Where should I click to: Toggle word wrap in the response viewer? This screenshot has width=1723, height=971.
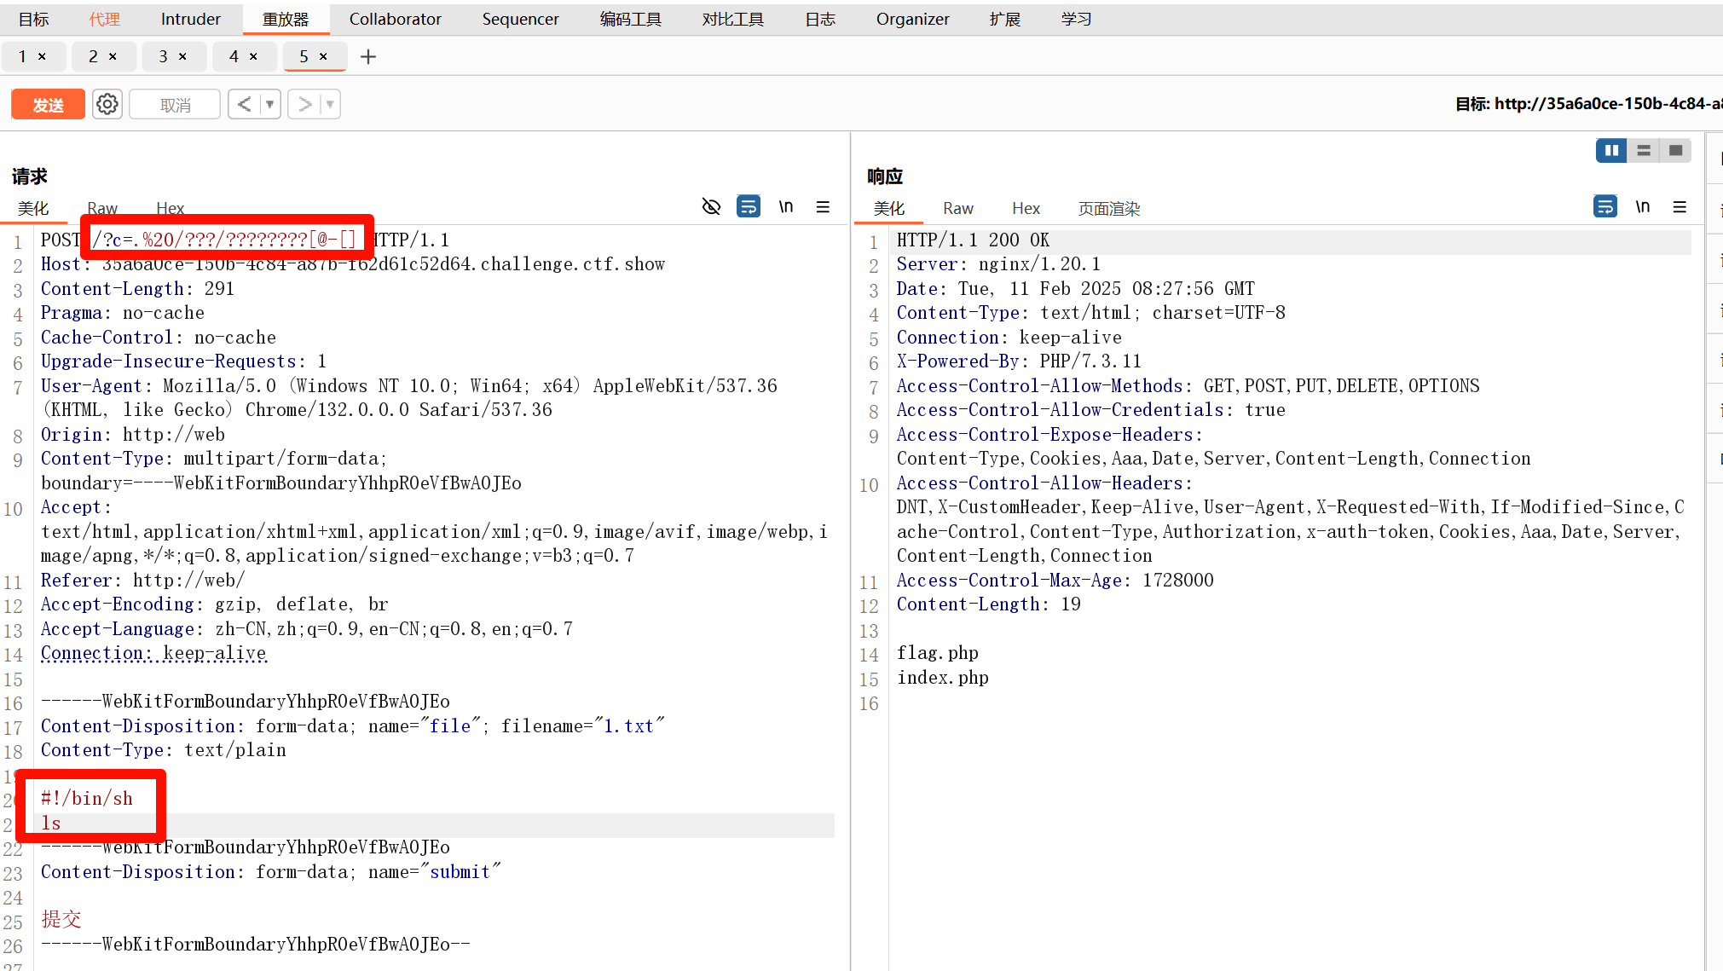[1604, 207]
